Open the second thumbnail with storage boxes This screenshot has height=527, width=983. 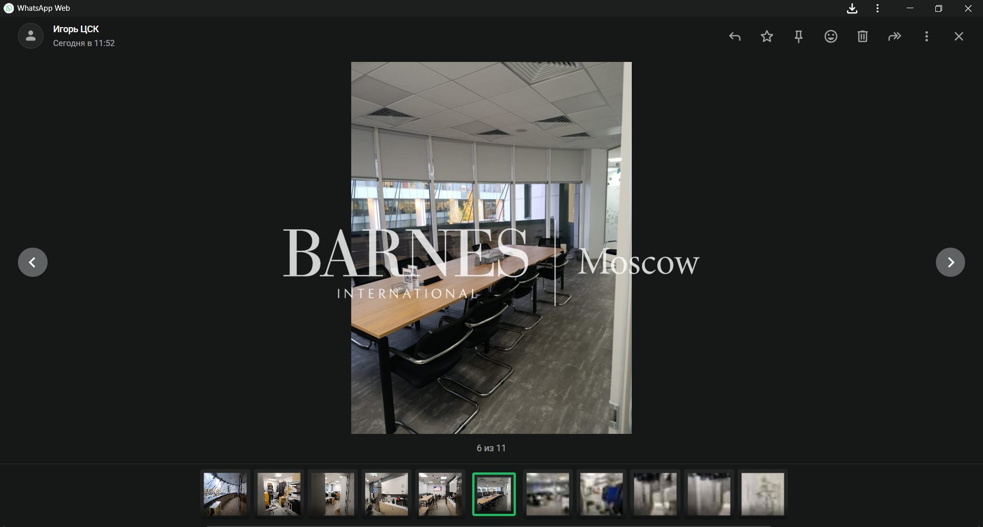279,494
